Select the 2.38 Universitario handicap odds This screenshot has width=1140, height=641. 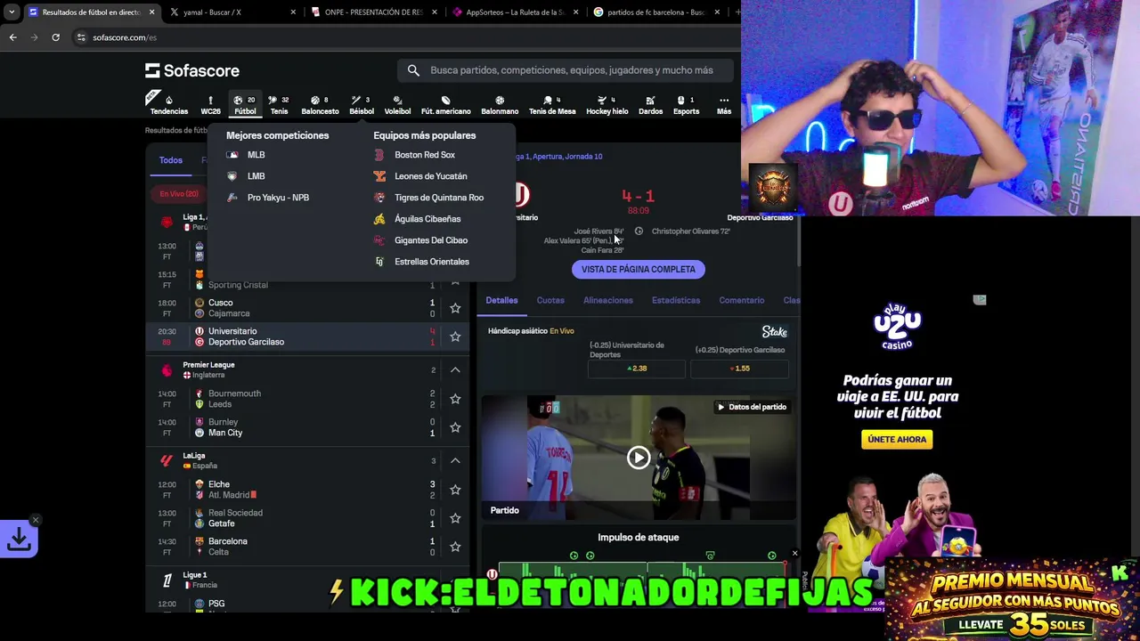(637, 369)
